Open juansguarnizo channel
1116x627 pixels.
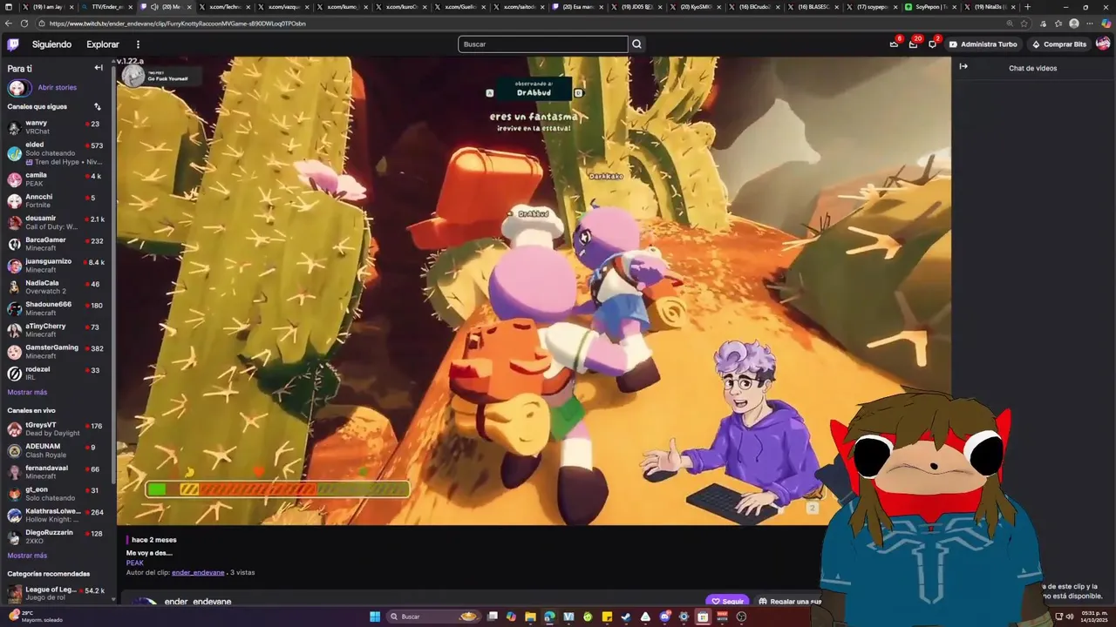(x=57, y=266)
